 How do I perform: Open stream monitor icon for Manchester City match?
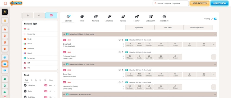pyautogui.click(x=120, y=82)
